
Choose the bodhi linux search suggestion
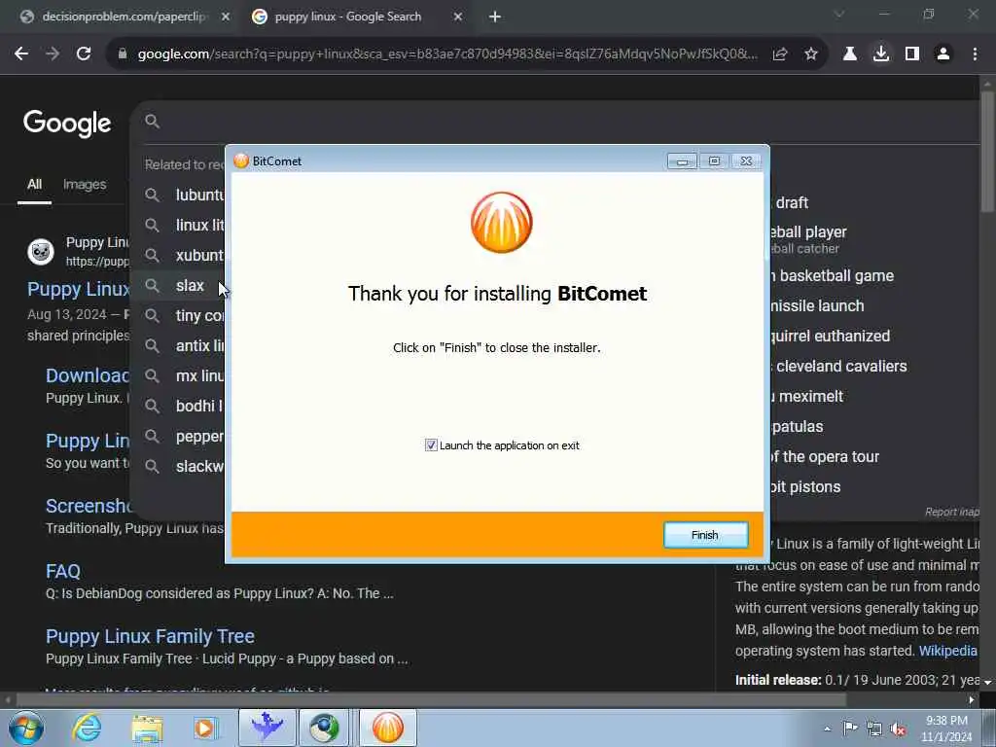[178, 406]
